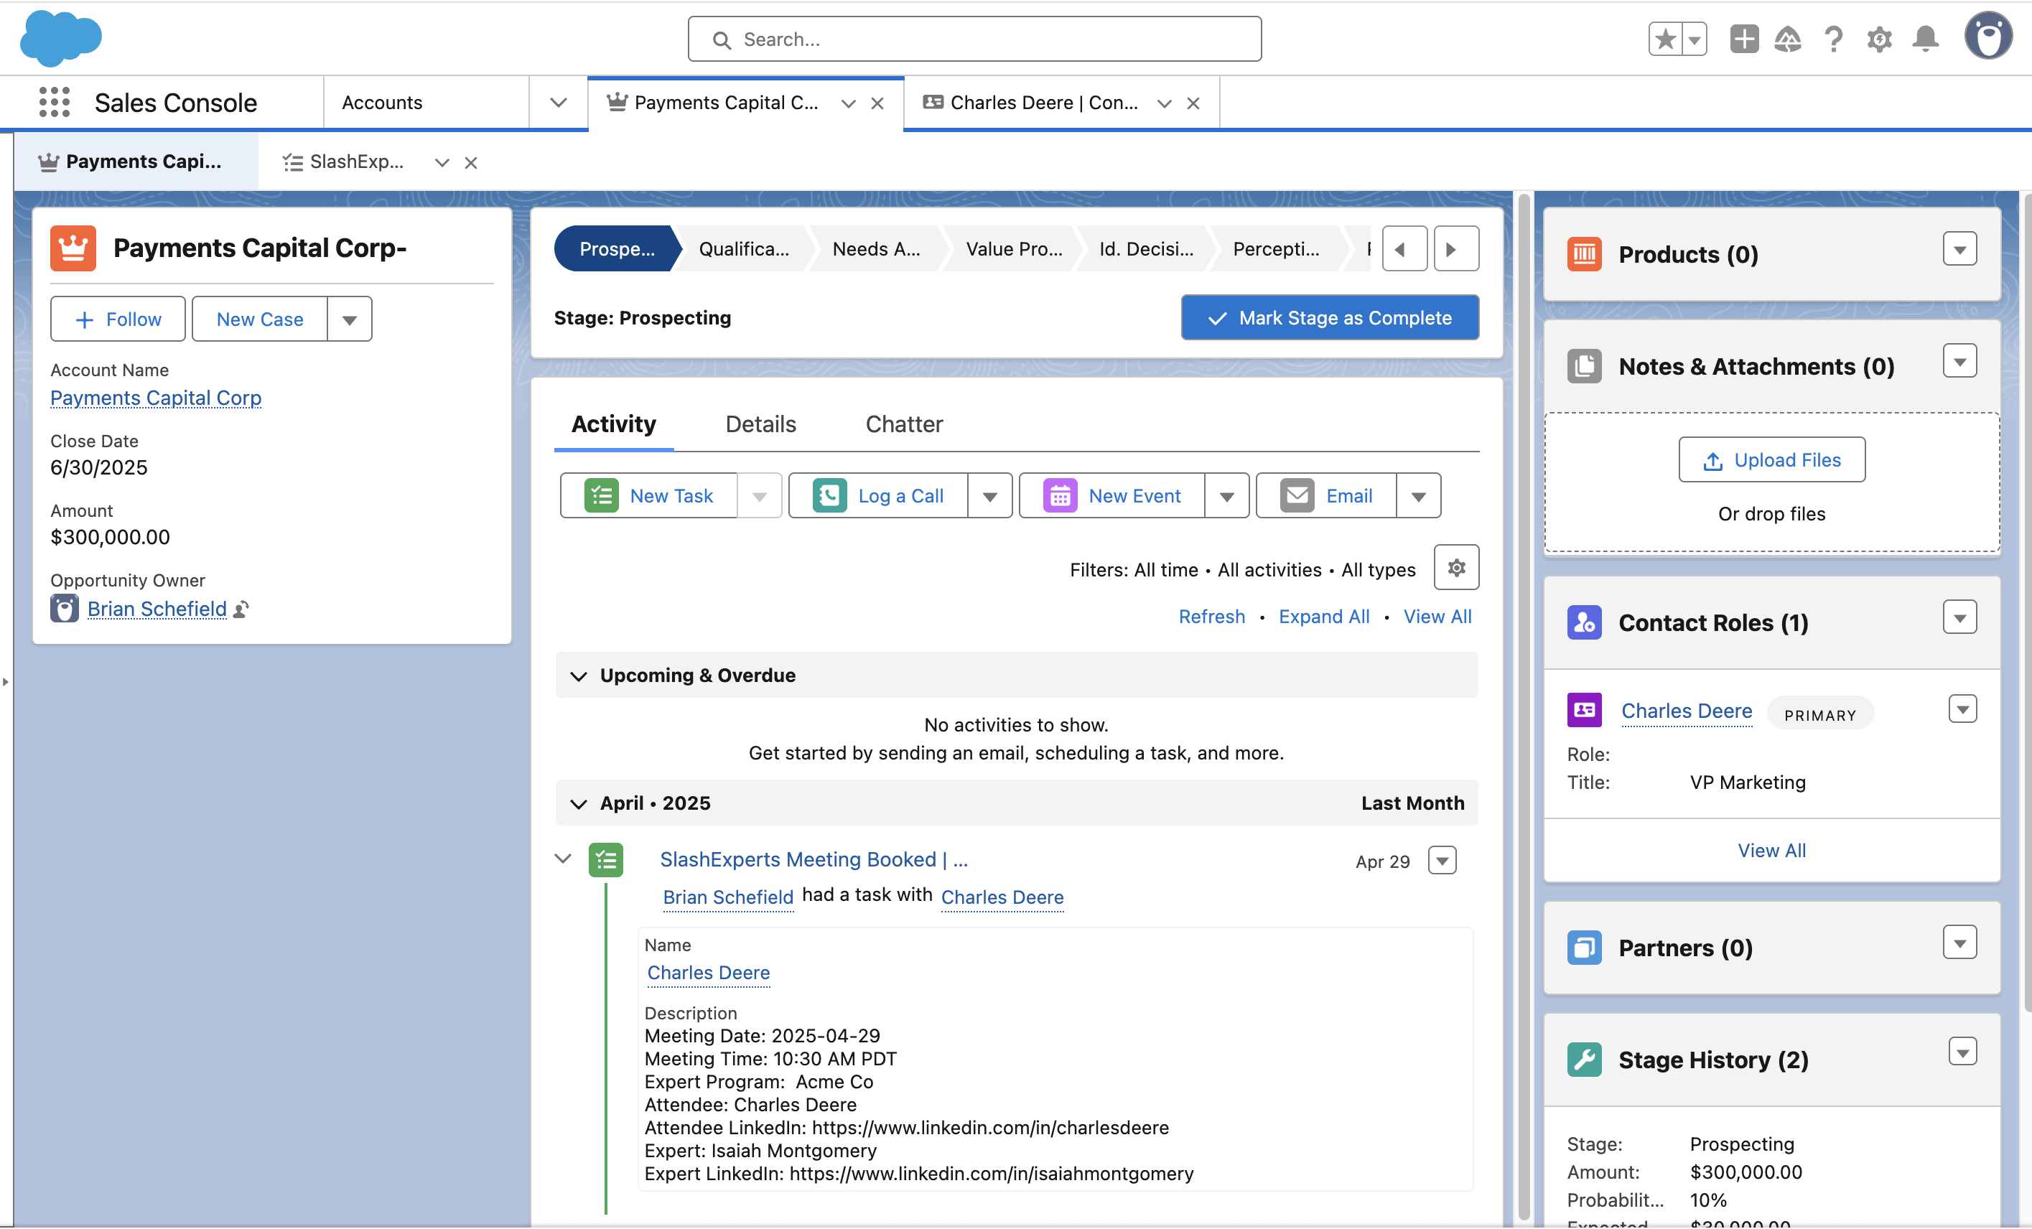Open the Log a Call dropdown arrow

tap(989, 496)
